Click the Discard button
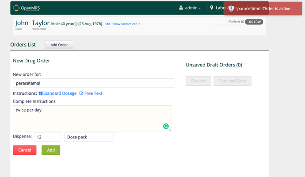Viewport: 305px width, 177px height. click(198, 81)
